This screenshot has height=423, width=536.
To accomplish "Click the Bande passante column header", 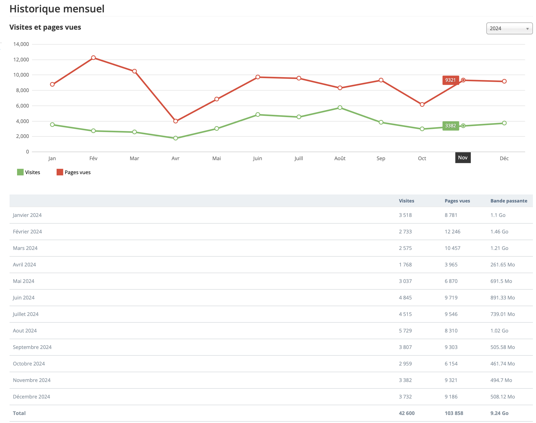I will pos(509,201).
